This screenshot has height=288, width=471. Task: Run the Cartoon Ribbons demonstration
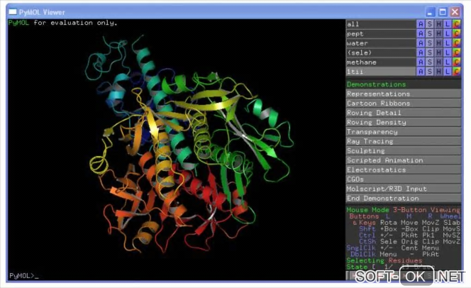pos(404,103)
